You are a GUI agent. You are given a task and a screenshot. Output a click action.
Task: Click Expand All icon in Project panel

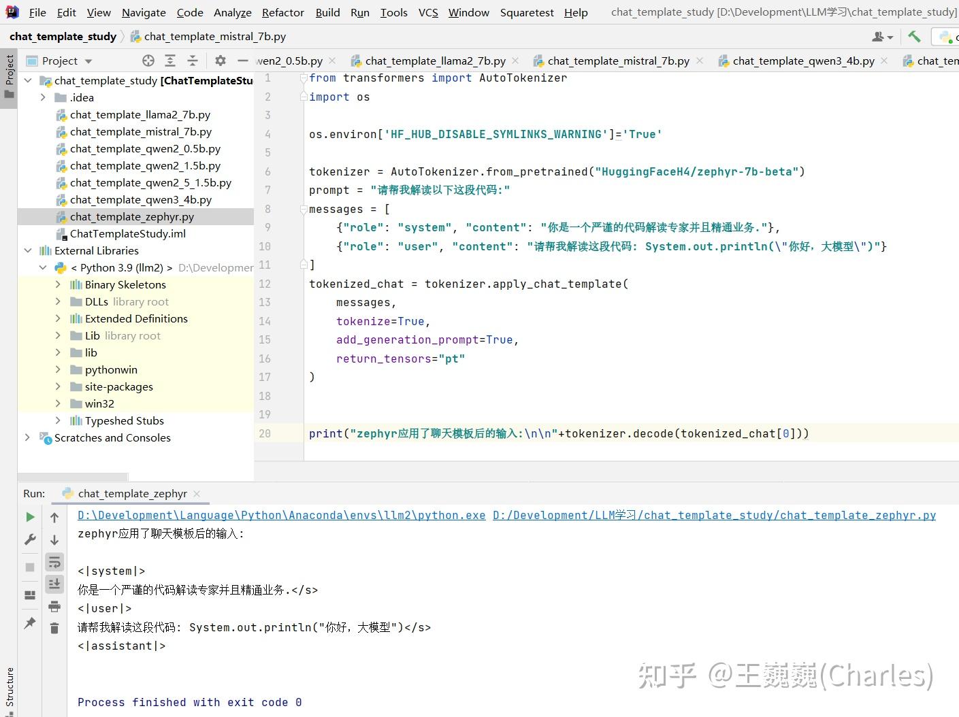pos(170,61)
